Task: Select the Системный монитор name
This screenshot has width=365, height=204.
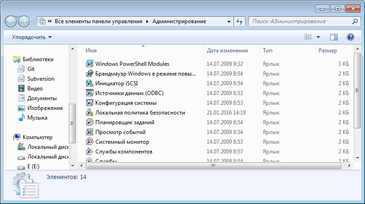Action: (122, 142)
